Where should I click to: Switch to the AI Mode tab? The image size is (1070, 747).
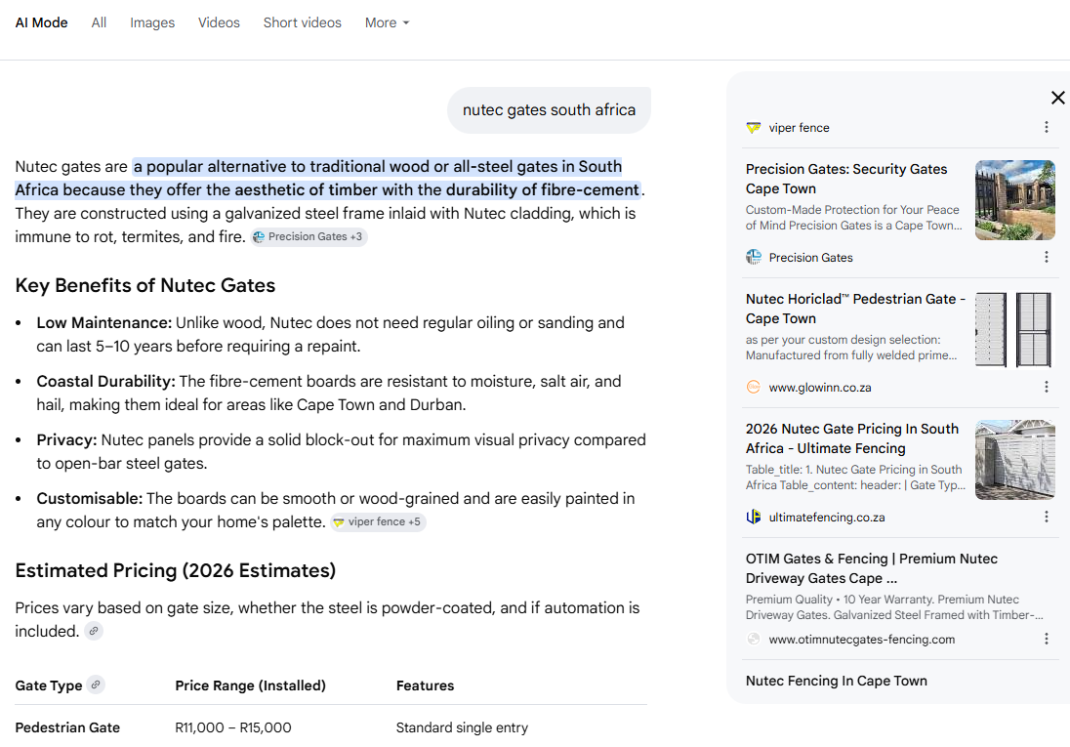pyautogui.click(x=42, y=22)
